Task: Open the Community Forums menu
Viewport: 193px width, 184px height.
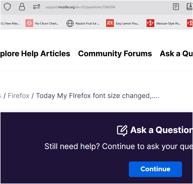Action: (x=115, y=53)
